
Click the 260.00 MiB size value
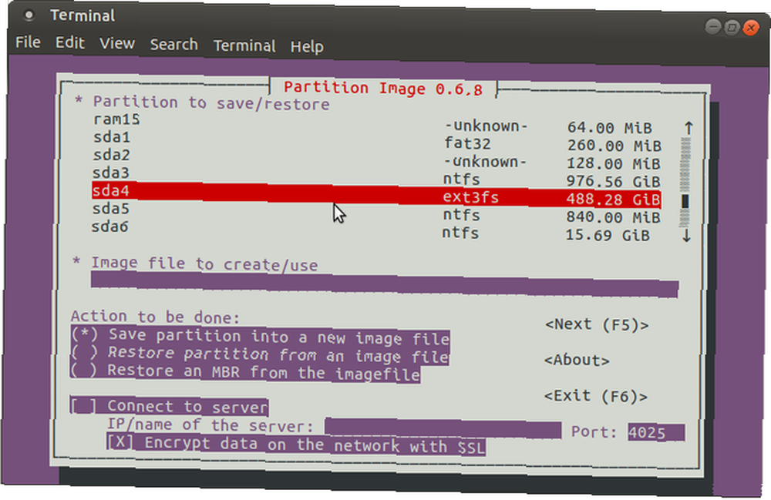(614, 146)
